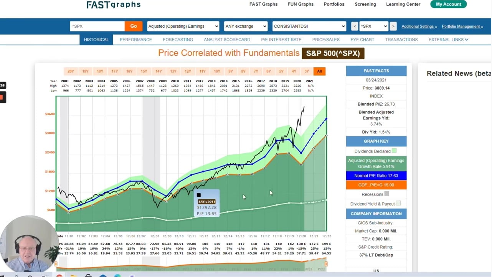
Task: Expand the Additional Settings menu
Action: point(419,27)
